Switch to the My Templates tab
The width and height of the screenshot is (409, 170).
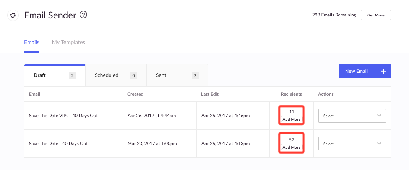point(68,42)
